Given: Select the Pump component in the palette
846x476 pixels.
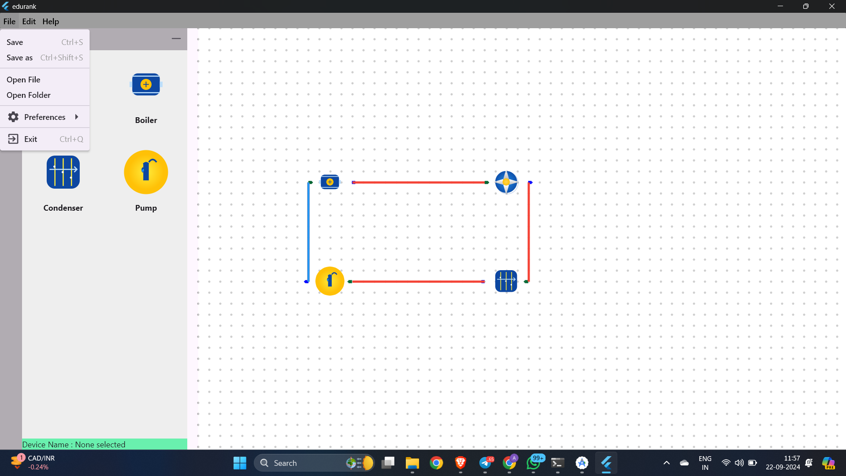Looking at the screenshot, I should pyautogui.click(x=146, y=172).
